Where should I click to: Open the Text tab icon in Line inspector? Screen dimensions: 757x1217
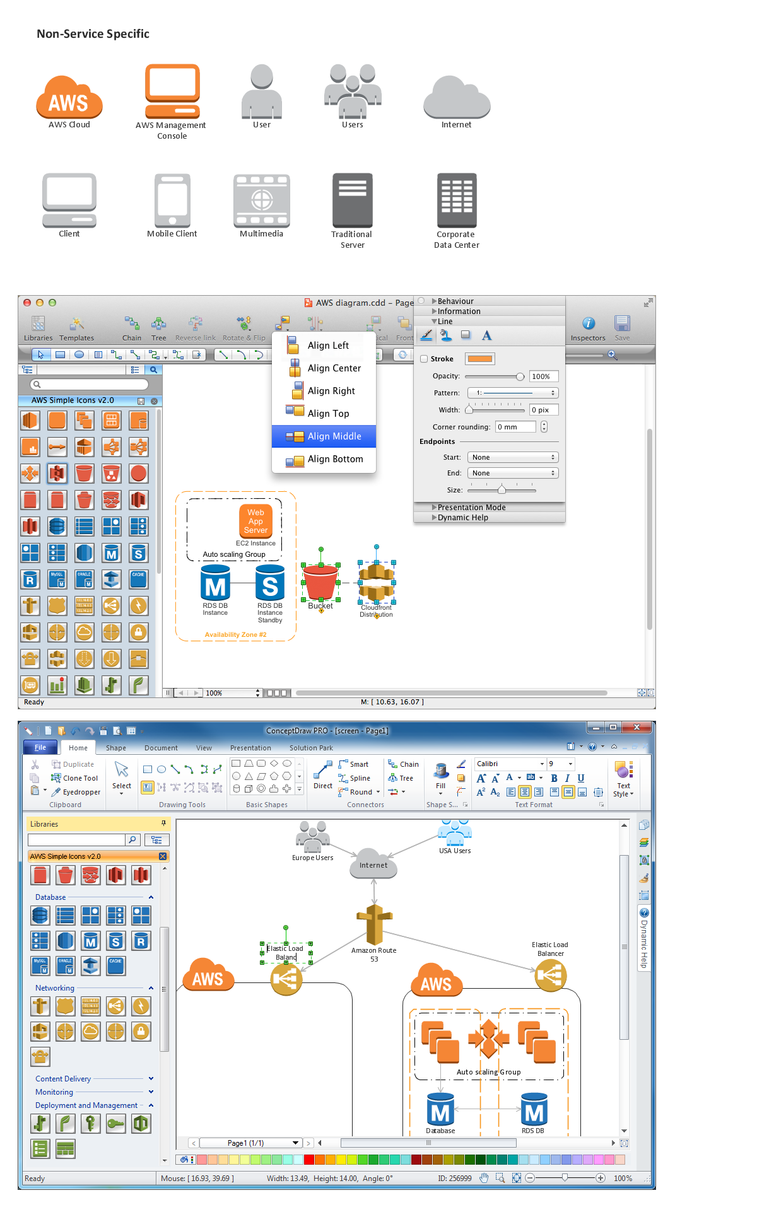pos(486,335)
